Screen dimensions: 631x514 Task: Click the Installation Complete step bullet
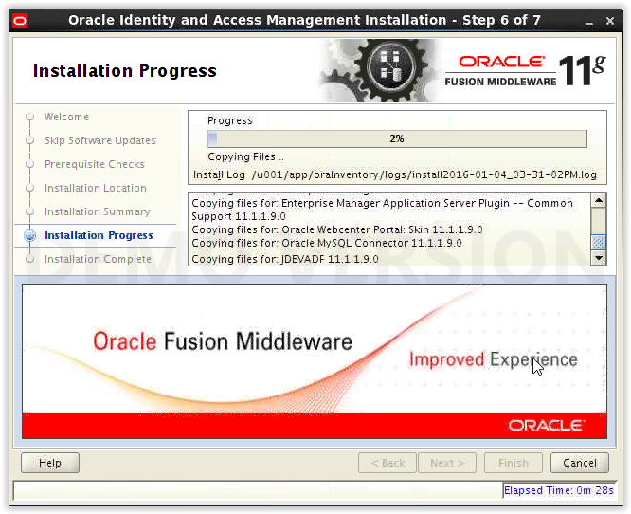tap(29, 259)
